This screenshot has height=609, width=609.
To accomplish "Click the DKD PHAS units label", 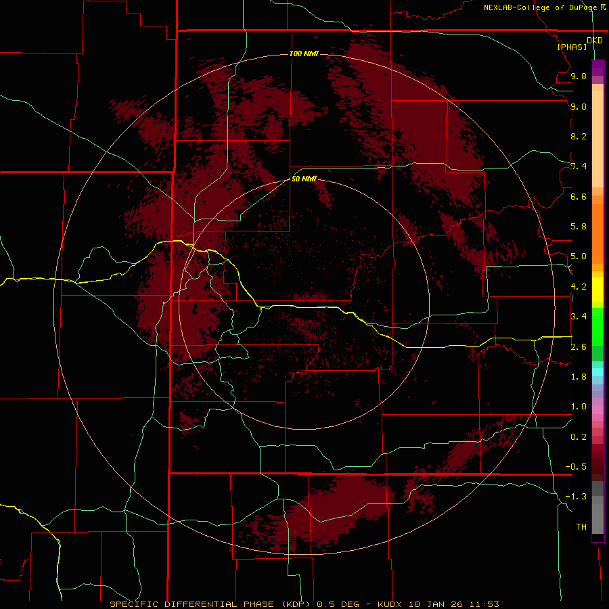I will [x=579, y=43].
